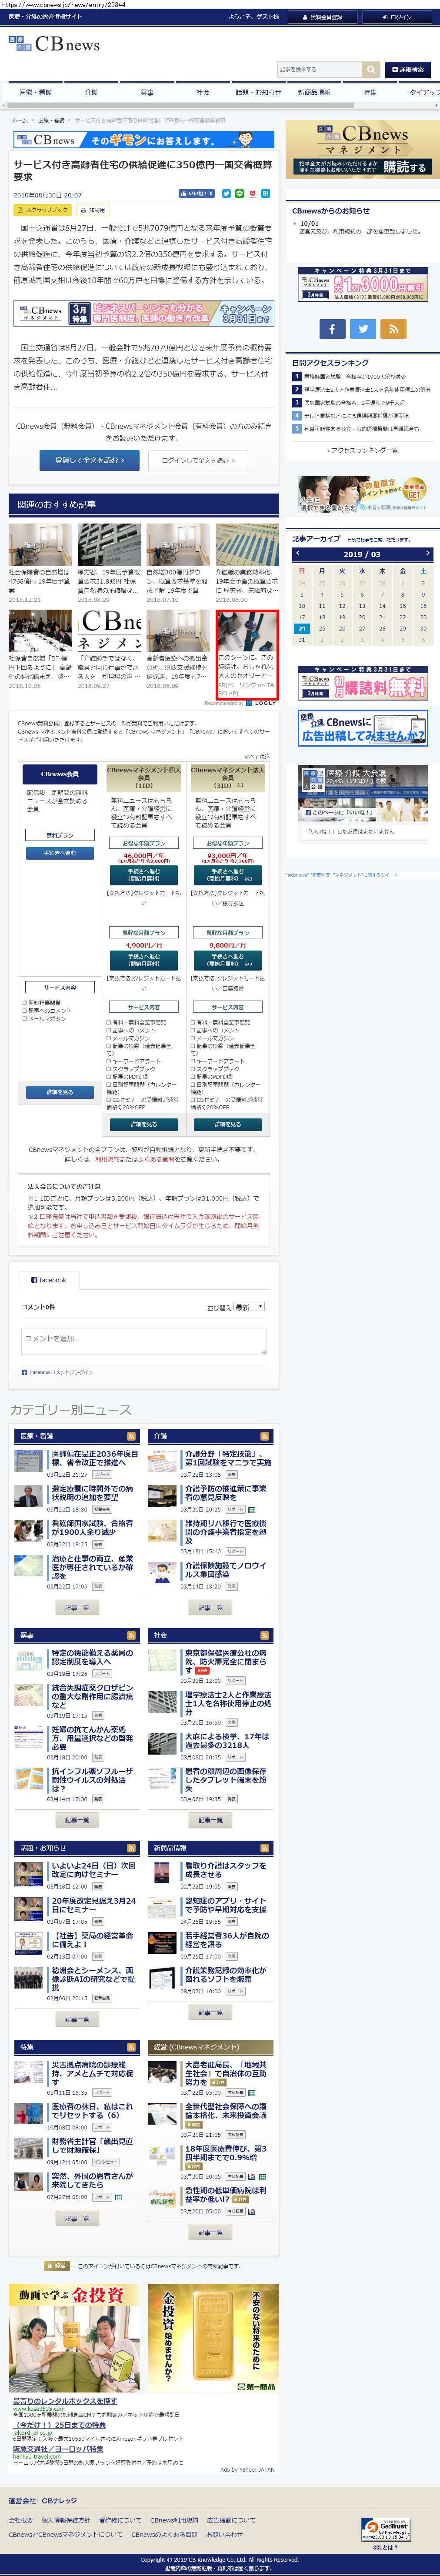The height and width of the screenshot is (2576, 440).
Task: Share article via green LINE icon
Action: 239,193
